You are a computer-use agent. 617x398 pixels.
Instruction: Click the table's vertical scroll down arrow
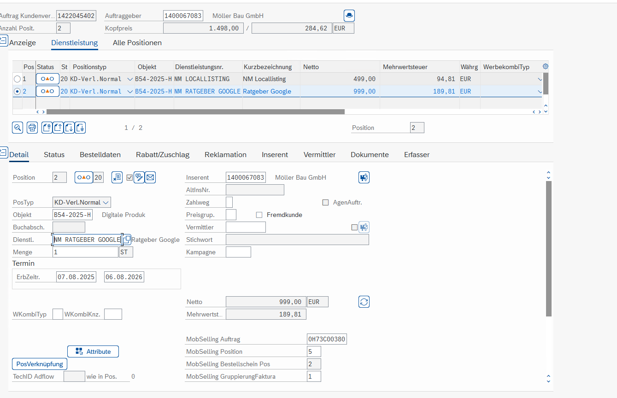pyautogui.click(x=546, y=111)
